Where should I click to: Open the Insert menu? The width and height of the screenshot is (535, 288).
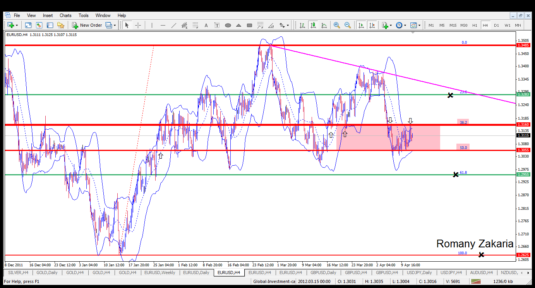(x=48, y=15)
